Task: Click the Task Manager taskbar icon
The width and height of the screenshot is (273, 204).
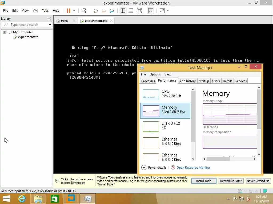Action: pos(87,199)
